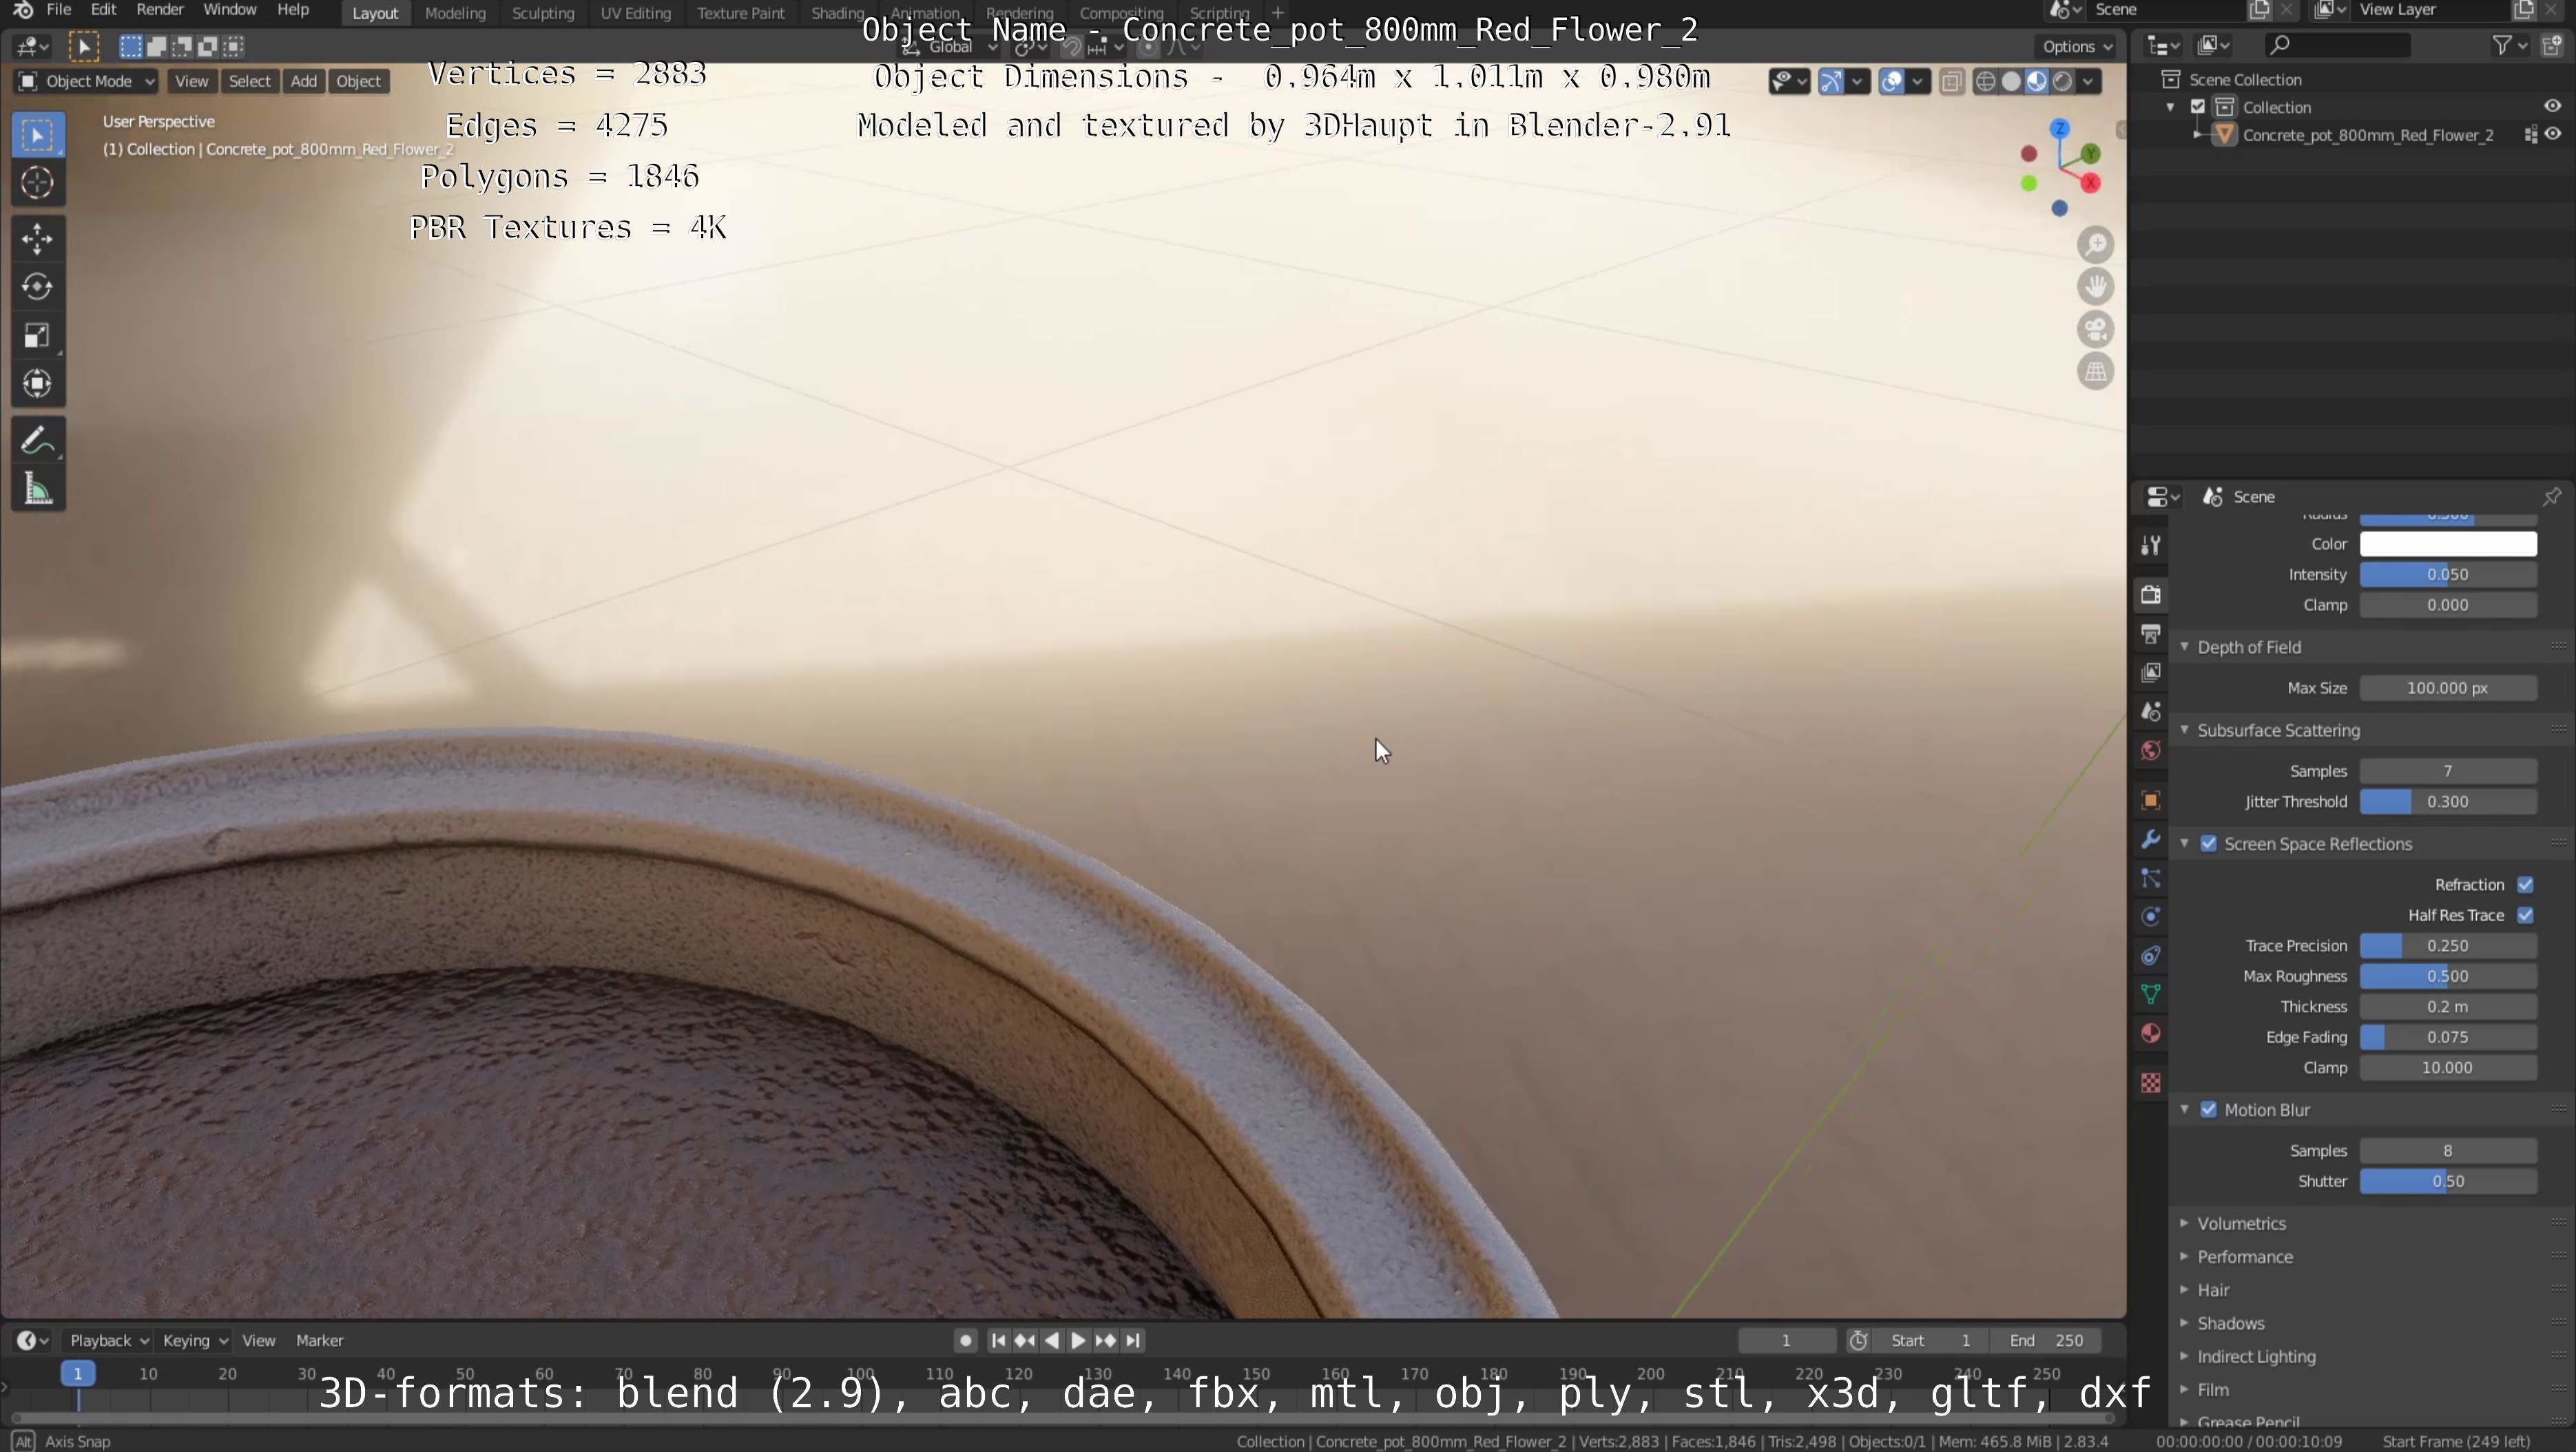This screenshot has width=2576, height=1452.
Task: Collapse the Depth of Field panel
Action: (2248, 648)
